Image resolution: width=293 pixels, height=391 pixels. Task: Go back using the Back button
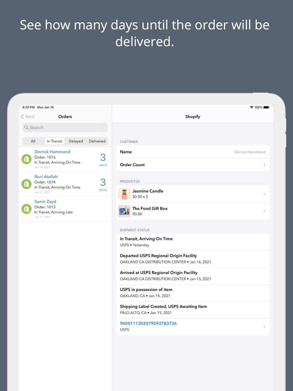tap(28, 117)
